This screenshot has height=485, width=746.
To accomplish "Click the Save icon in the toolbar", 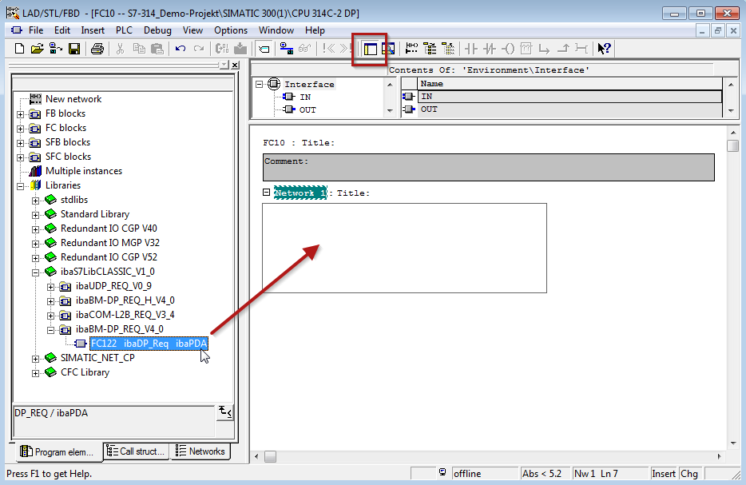I will (74, 49).
